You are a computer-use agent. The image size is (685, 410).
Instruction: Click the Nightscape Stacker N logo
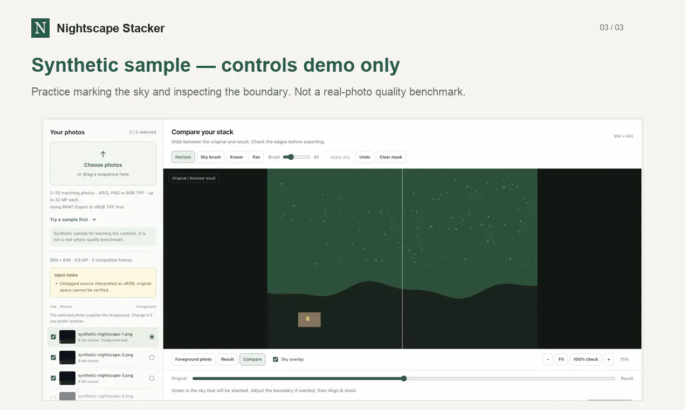point(40,28)
